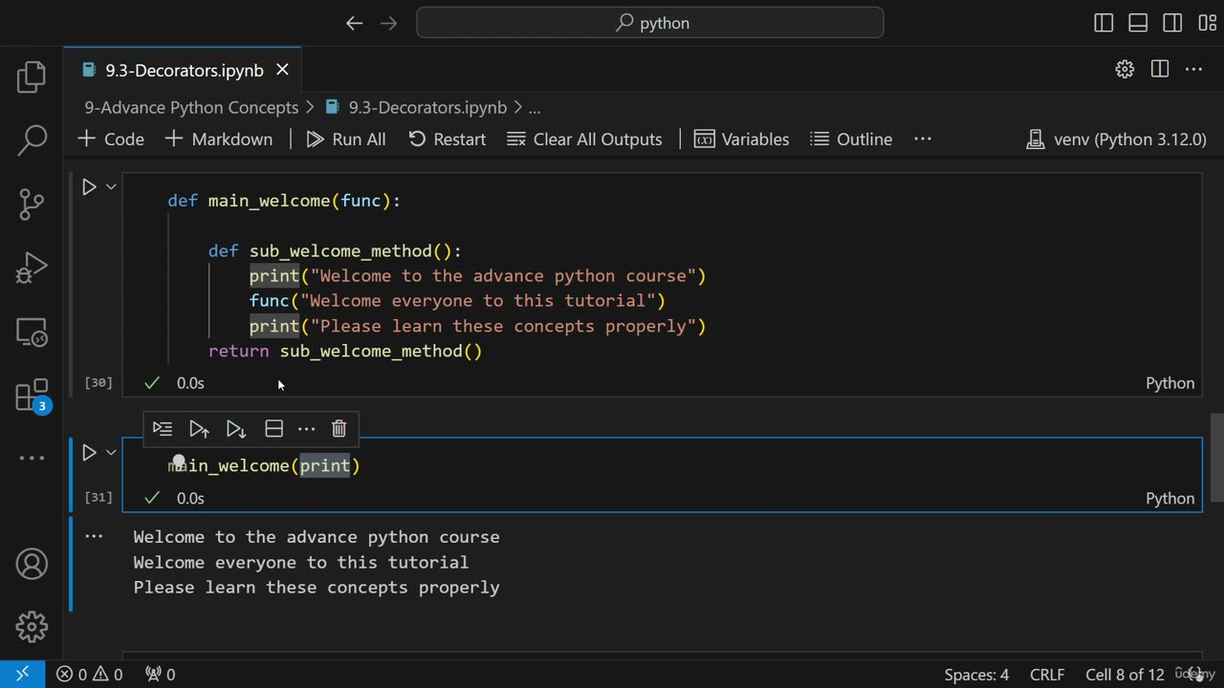Show errors and warnings in status bar
Viewport: 1224px width, 688px height.
click(89, 675)
